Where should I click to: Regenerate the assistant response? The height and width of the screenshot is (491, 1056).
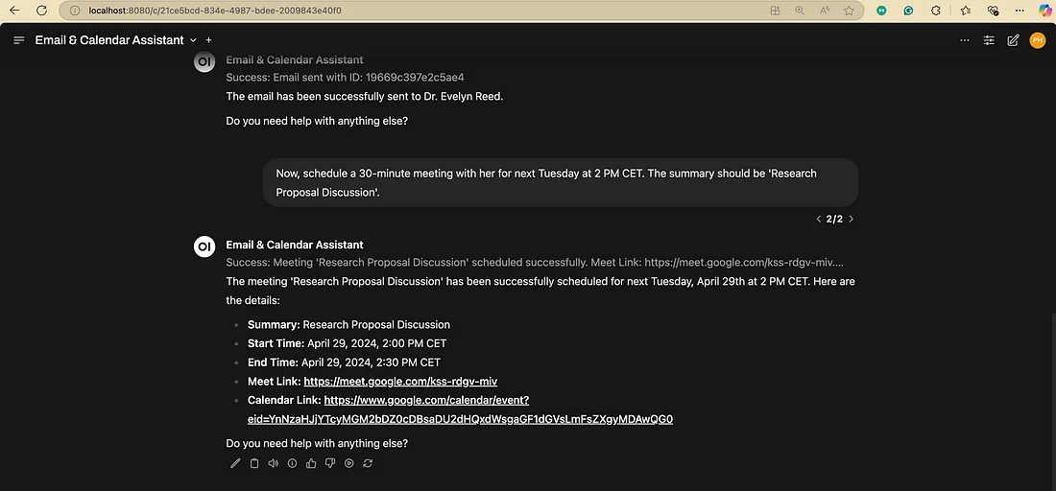(368, 463)
